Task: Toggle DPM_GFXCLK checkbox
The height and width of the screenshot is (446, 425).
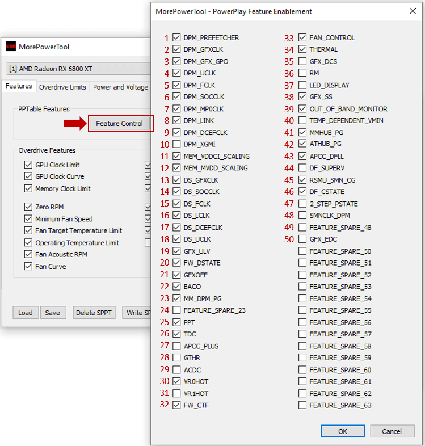Action: (x=176, y=49)
